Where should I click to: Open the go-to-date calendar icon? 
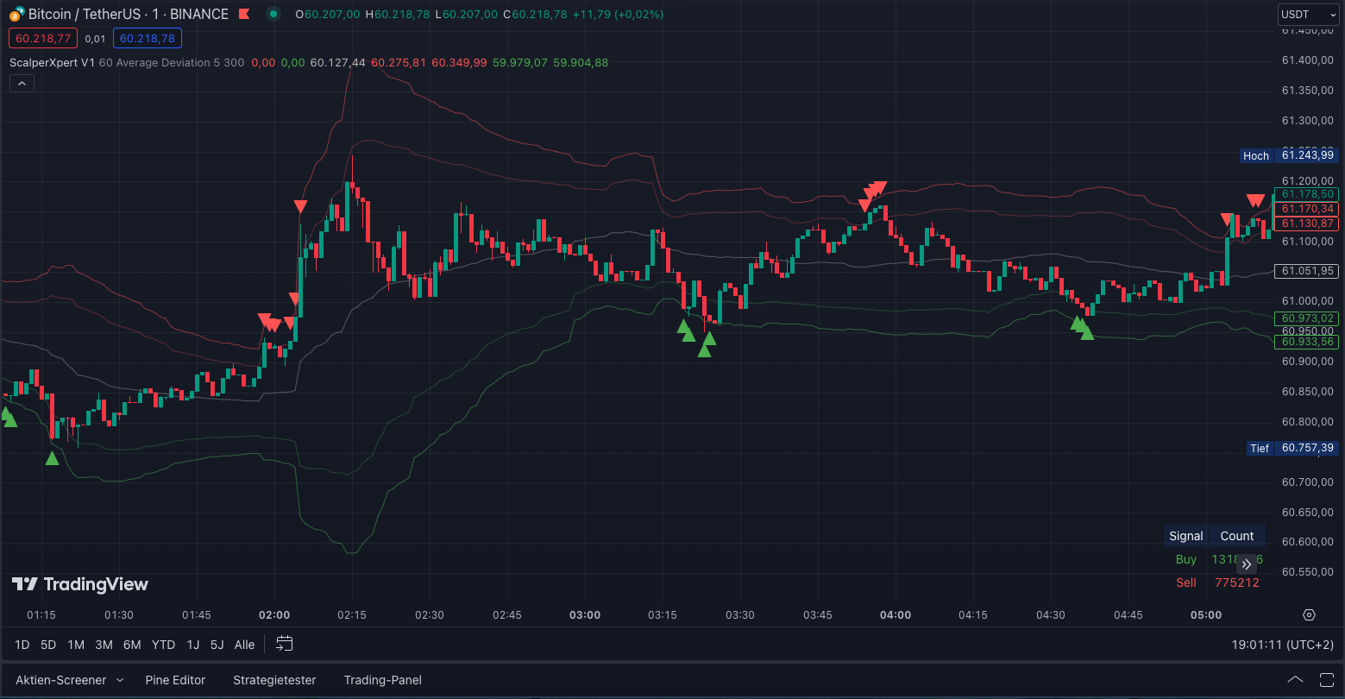click(285, 644)
